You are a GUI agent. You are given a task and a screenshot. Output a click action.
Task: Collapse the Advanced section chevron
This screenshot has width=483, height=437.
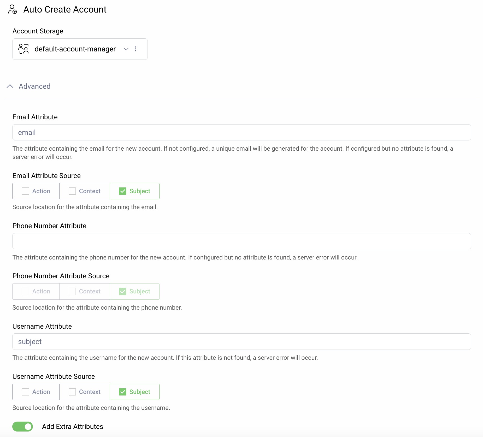(x=10, y=86)
